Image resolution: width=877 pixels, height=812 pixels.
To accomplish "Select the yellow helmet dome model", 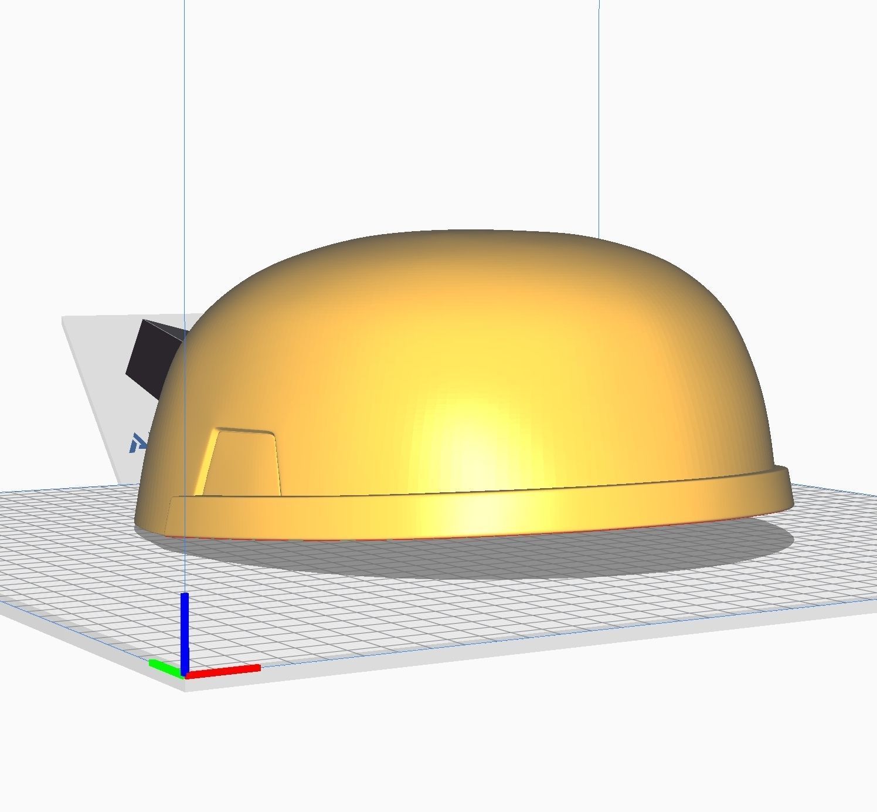I will 463,384.
